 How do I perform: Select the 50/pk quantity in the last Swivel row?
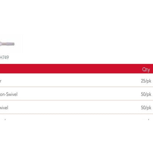pos(146,108)
